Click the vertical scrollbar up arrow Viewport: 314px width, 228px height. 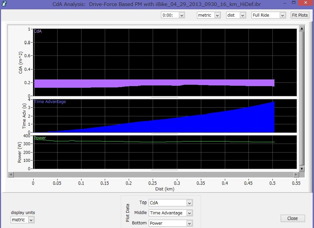[x=302, y=29]
